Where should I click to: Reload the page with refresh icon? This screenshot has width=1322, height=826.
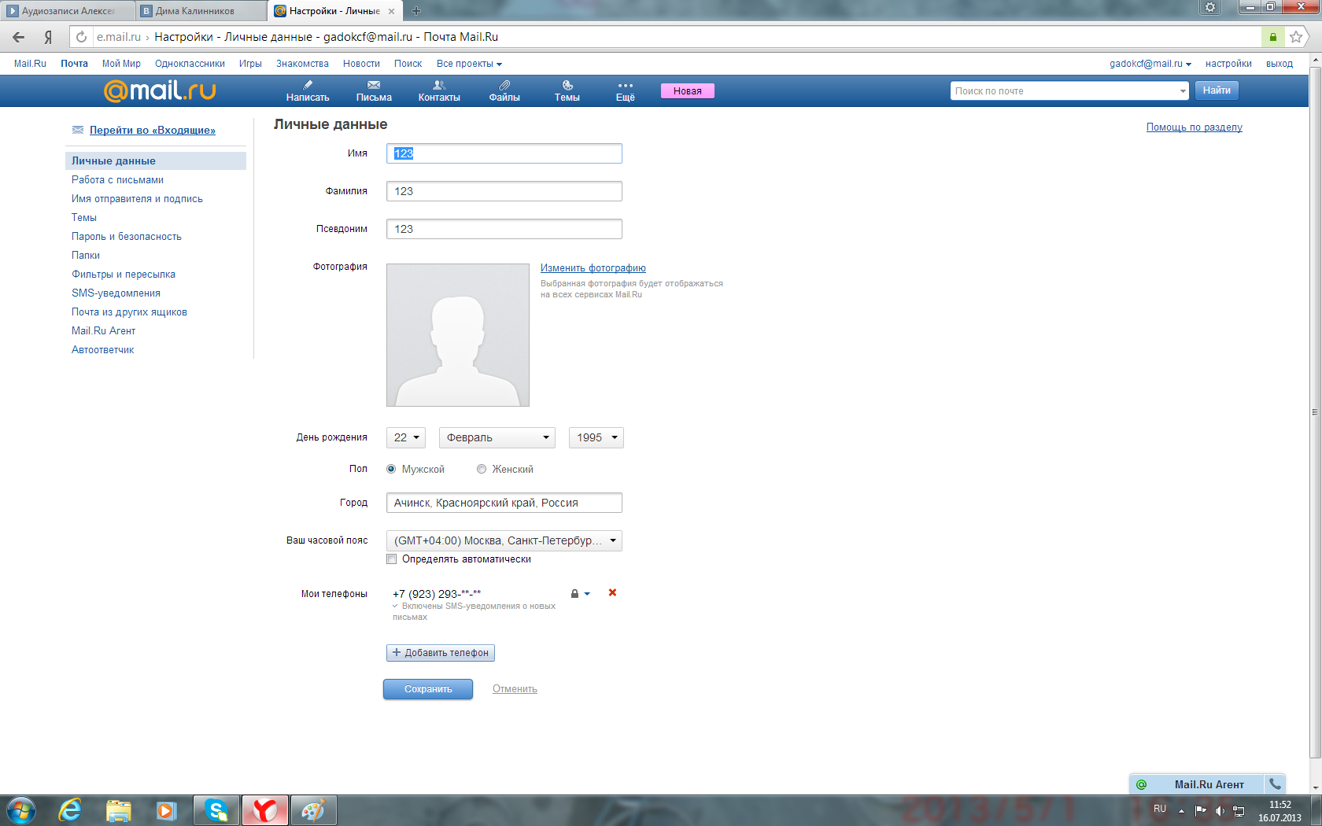coord(81,37)
